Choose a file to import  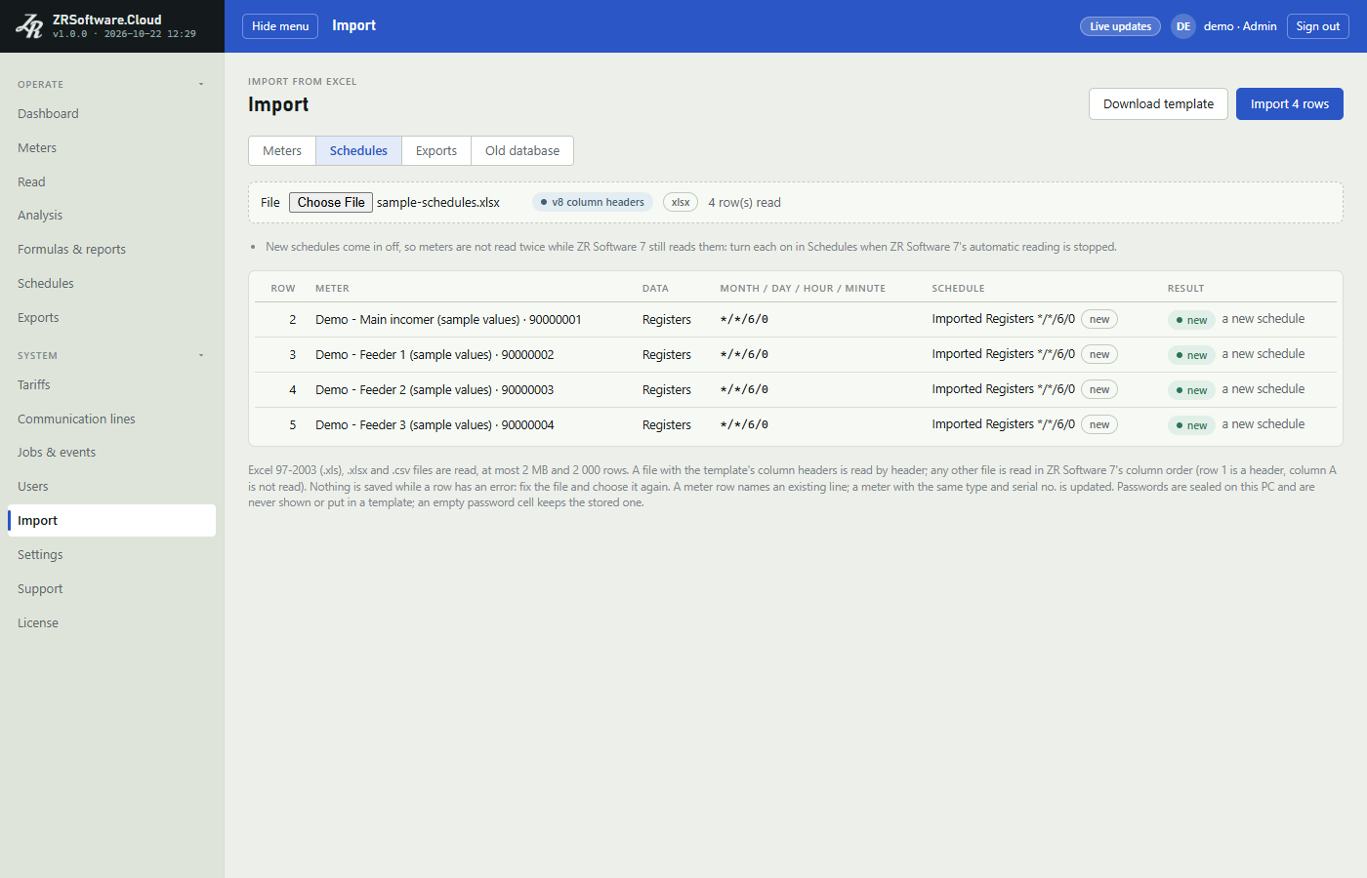pos(331,202)
